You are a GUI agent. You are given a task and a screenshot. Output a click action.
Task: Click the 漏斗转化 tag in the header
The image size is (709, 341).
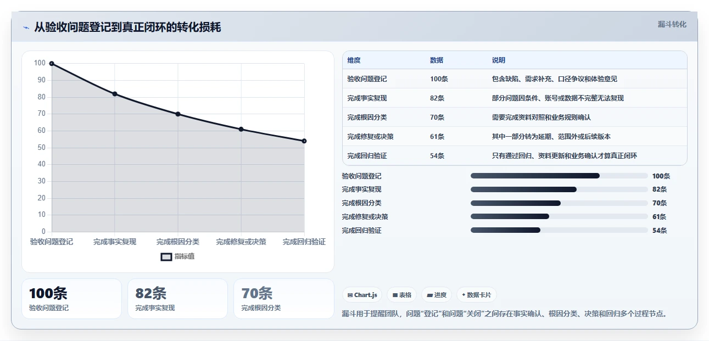pyautogui.click(x=672, y=25)
